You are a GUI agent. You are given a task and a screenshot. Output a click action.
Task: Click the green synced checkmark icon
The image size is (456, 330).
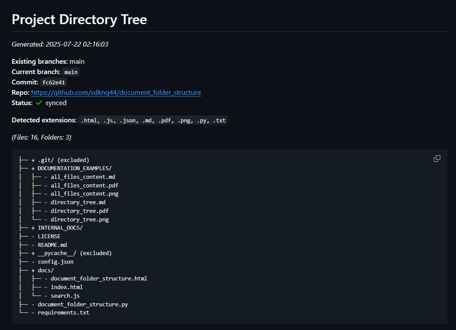click(x=39, y=103)
